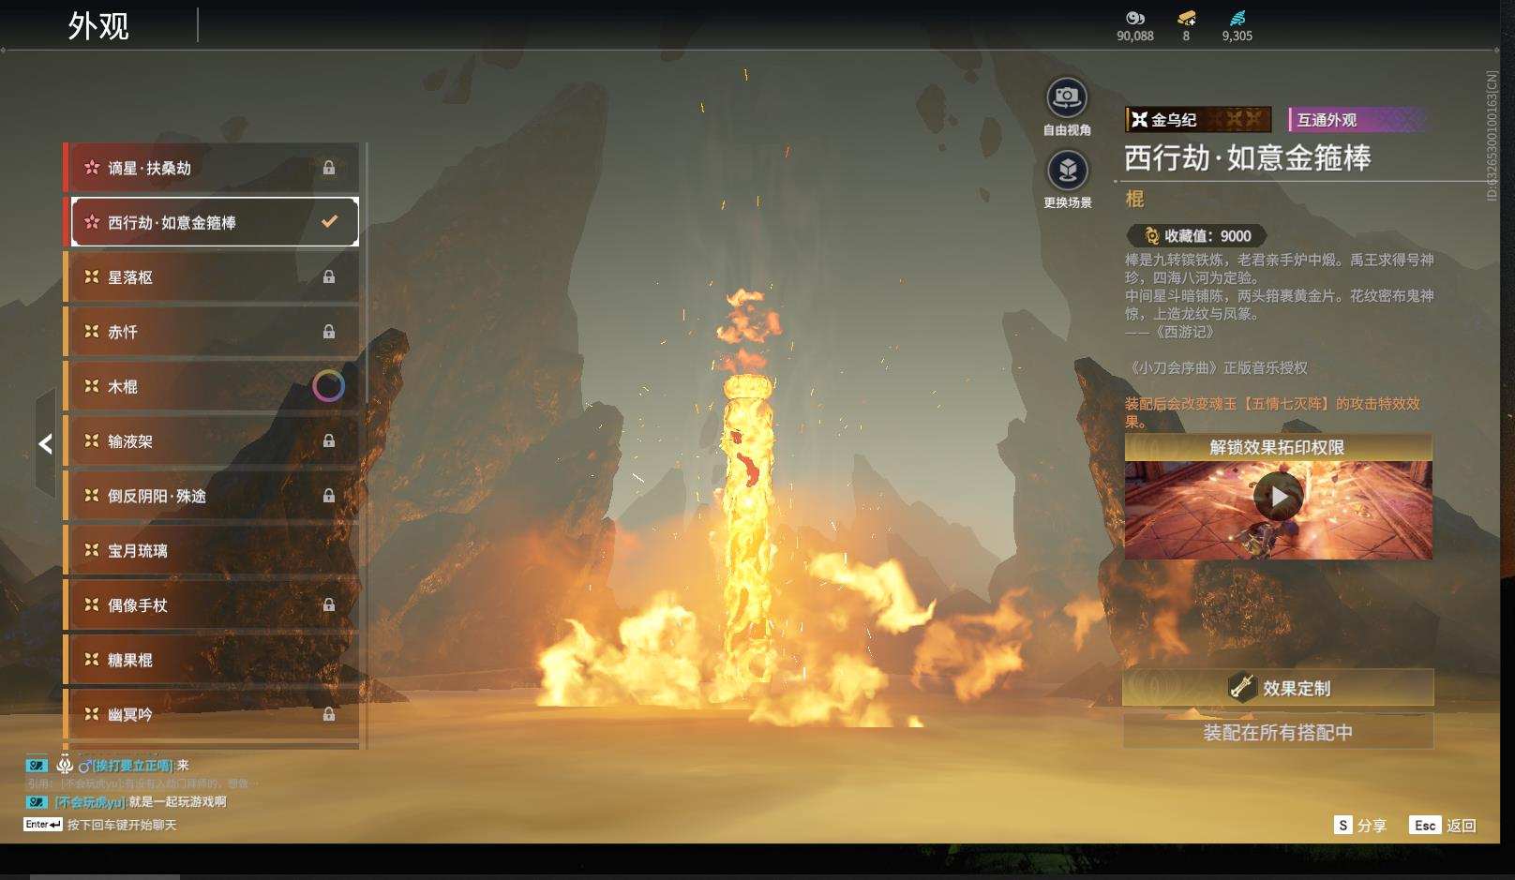
Task: Click the 90,088 currency amount
Action: pyautogui.click(x=1135, y=36)
